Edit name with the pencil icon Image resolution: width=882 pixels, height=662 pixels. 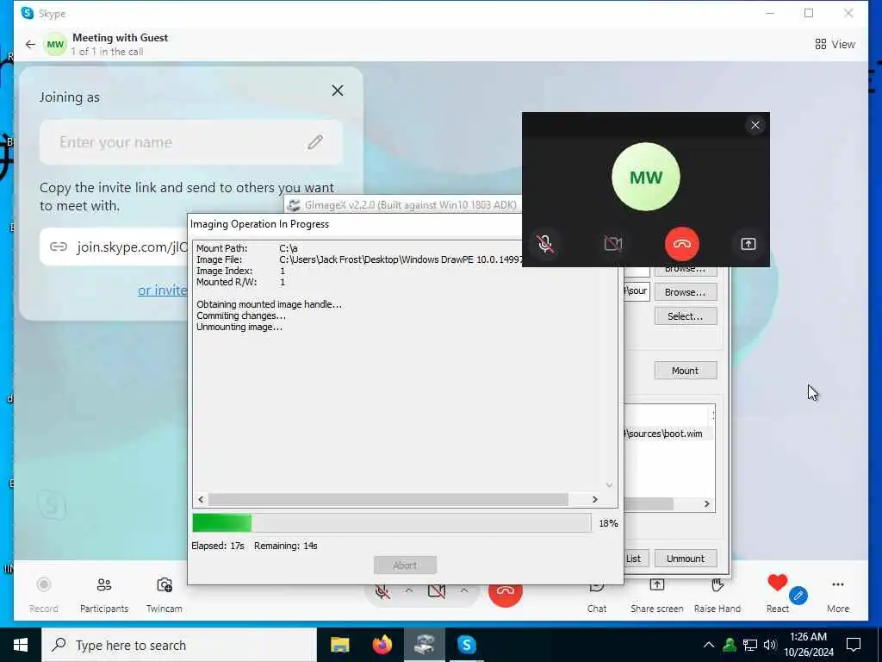pos(315,142)
